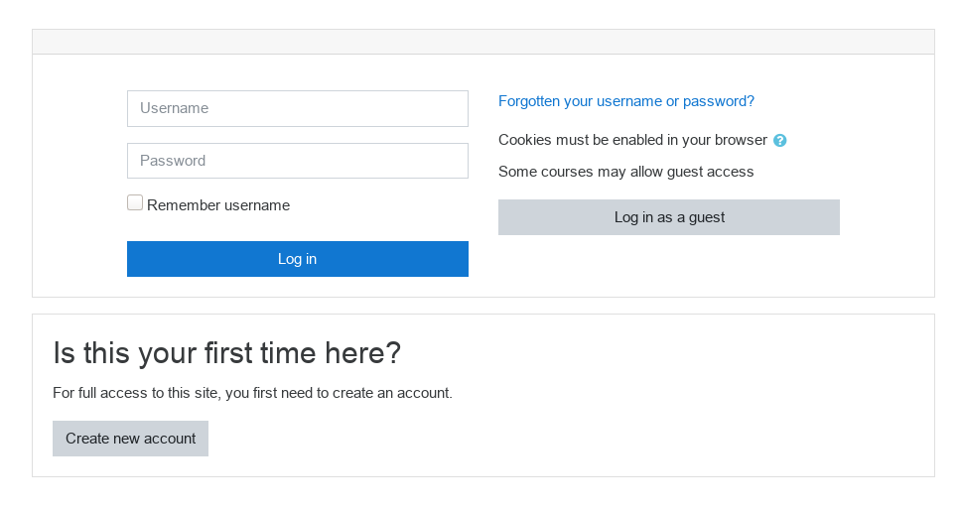Click the Cookies must be enabled text
The height and width of the screenshot is (510, 960).
[x=632, y=140]
